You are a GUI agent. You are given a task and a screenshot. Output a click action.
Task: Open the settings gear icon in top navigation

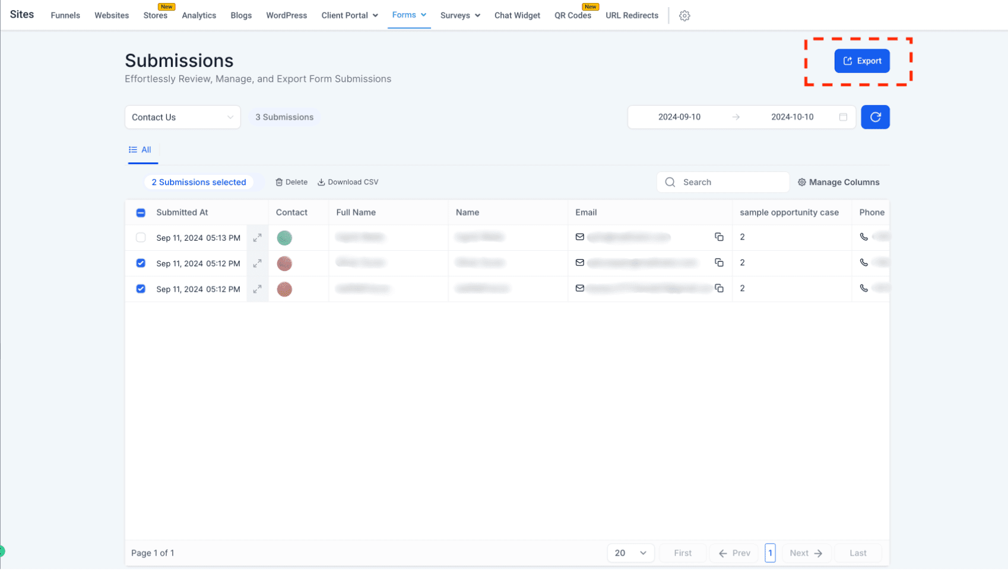684,16
